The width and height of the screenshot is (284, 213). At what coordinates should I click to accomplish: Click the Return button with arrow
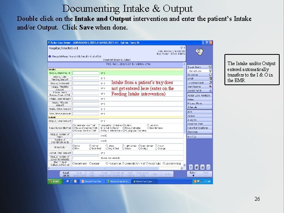(x=193, y=174)
